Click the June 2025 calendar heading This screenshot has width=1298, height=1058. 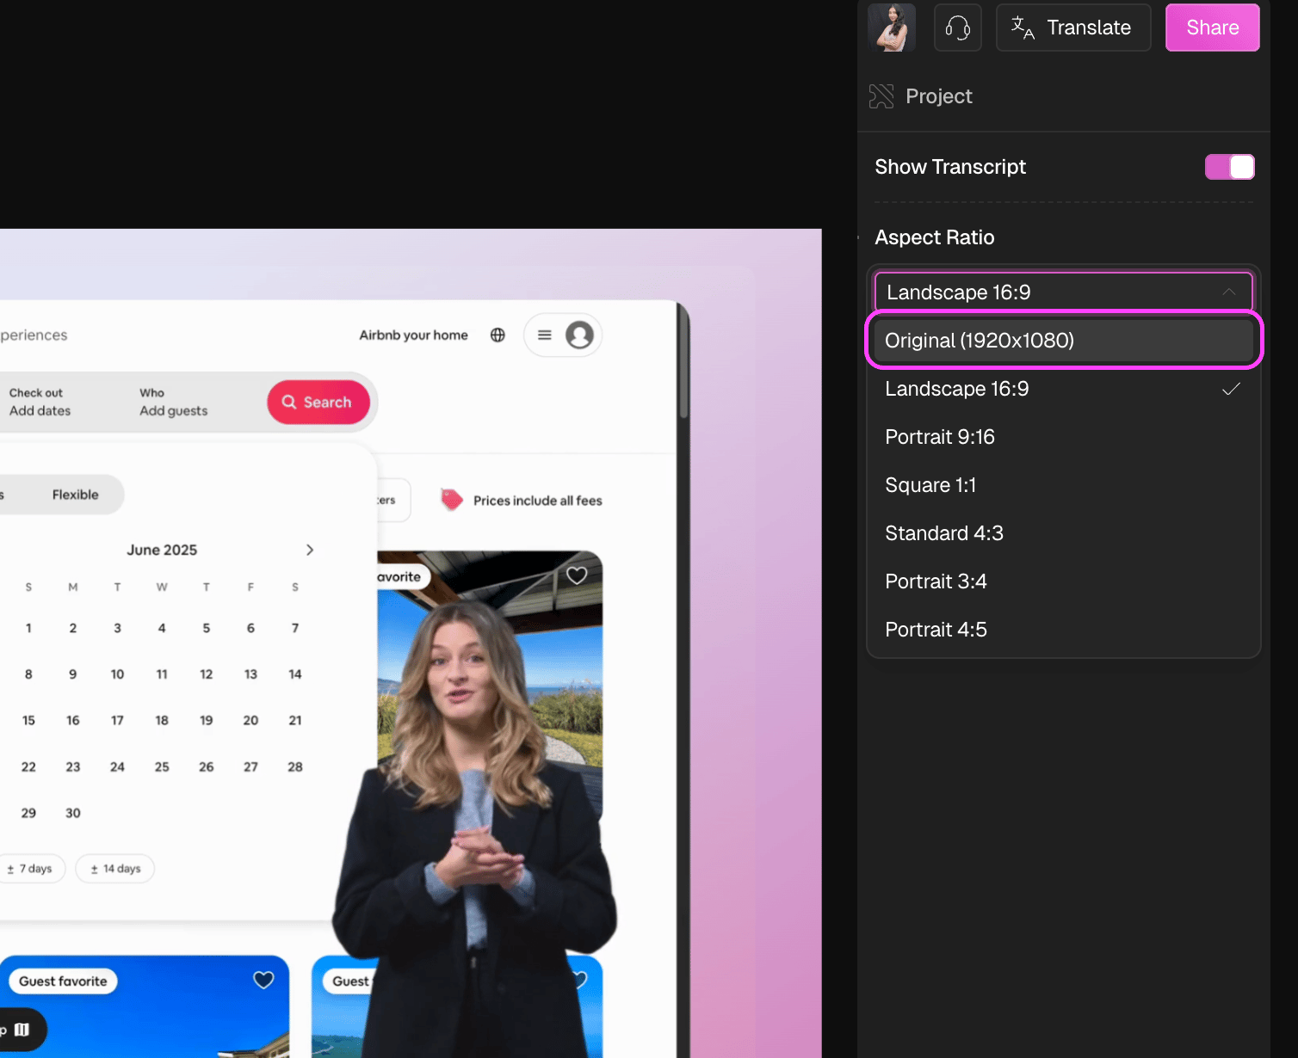click(162, 550)
